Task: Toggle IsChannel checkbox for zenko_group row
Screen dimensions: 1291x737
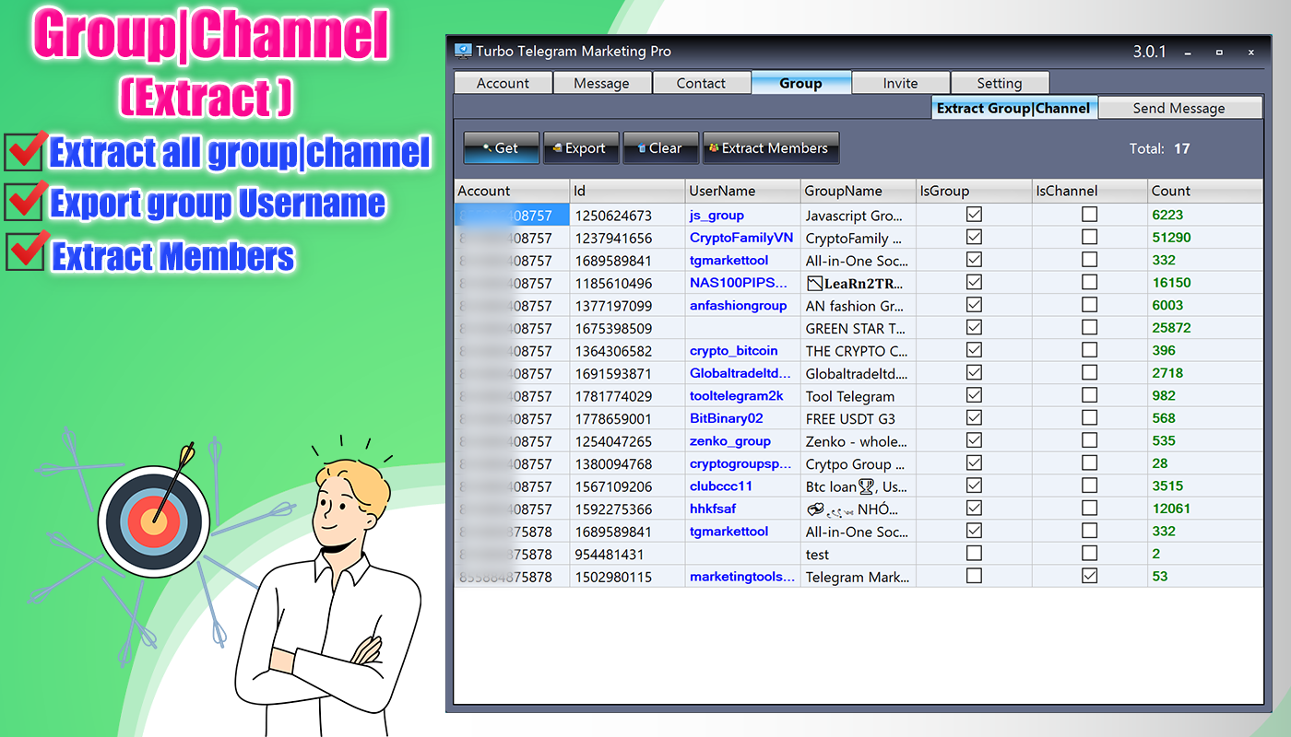Action: coord(1090,440)
